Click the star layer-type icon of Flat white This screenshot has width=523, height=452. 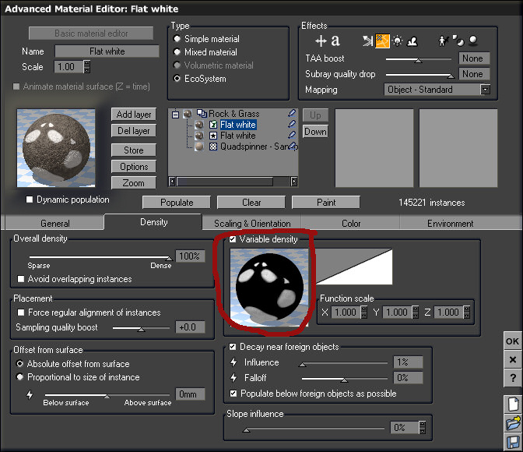(x=213, y=136)
